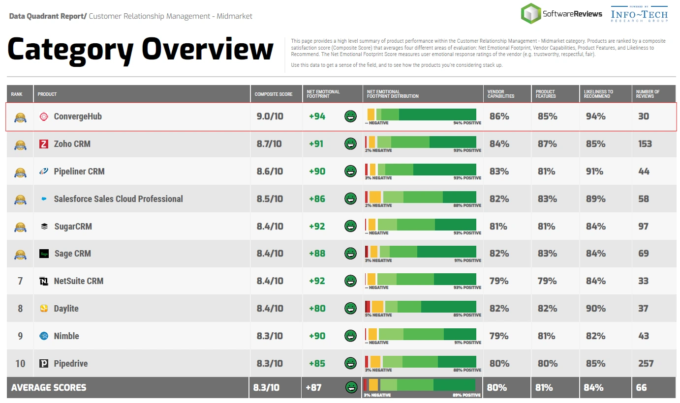Click Zoho CRM's gold medal rank badge
This screenshot has height=403, width=680.
(x=20, y=144)
